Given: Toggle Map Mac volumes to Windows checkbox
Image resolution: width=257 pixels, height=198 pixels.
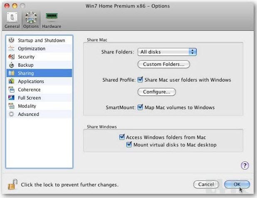Looking at the screenshot, I should click(x=140, y=107).
